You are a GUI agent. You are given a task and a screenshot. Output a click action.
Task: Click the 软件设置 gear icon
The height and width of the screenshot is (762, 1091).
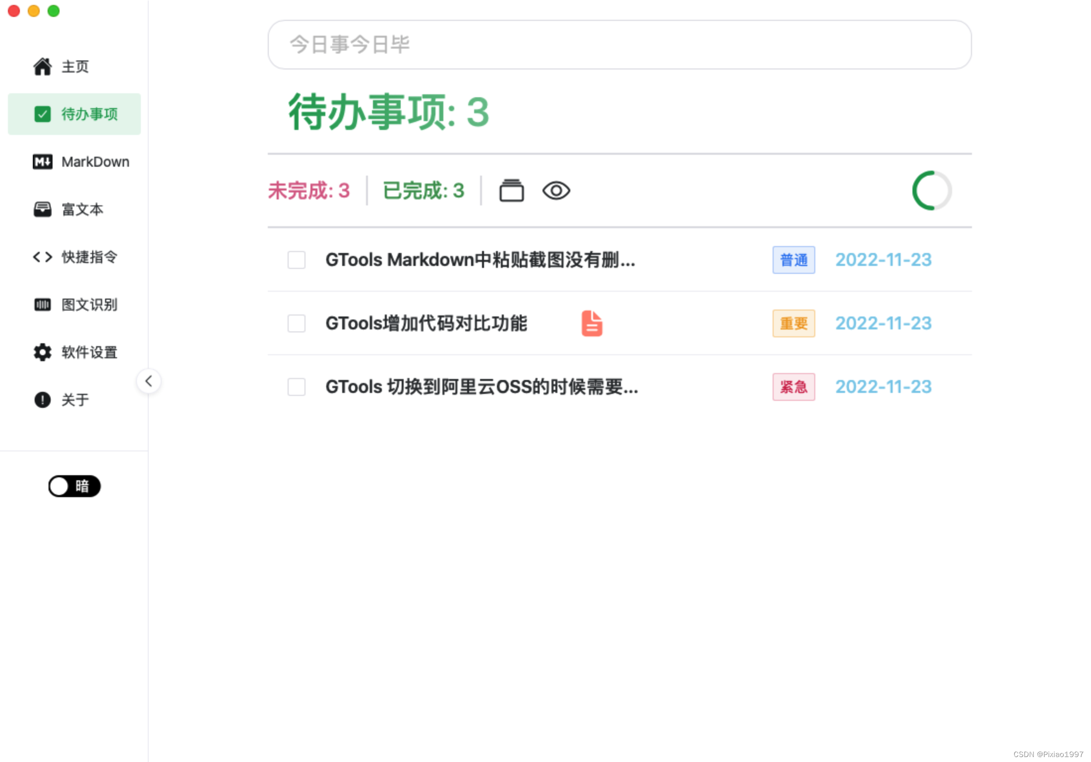[43, 352]
